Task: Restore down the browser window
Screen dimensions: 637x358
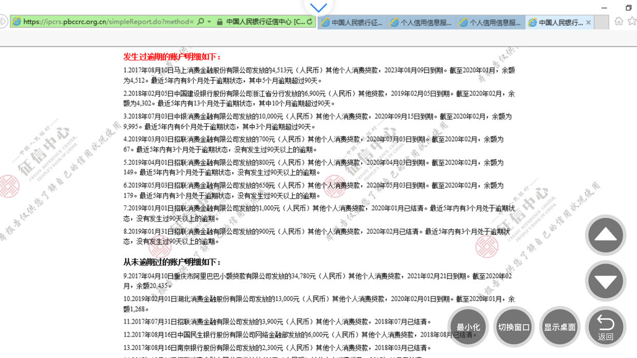Action: click(x=629, y=8)
